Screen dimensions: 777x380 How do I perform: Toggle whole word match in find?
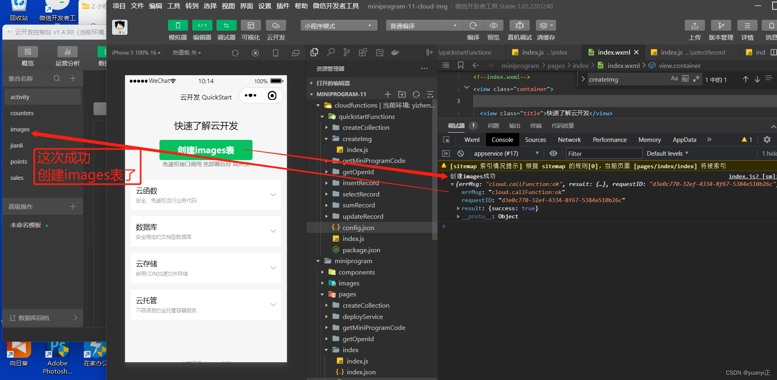[685, 79]
